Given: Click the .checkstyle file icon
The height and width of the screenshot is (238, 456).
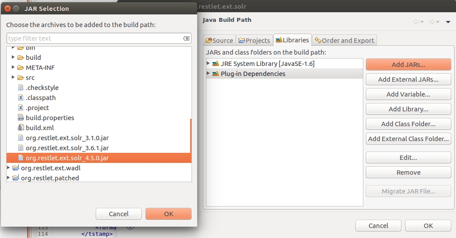Looking at the screenshot, I should (21, 87).
